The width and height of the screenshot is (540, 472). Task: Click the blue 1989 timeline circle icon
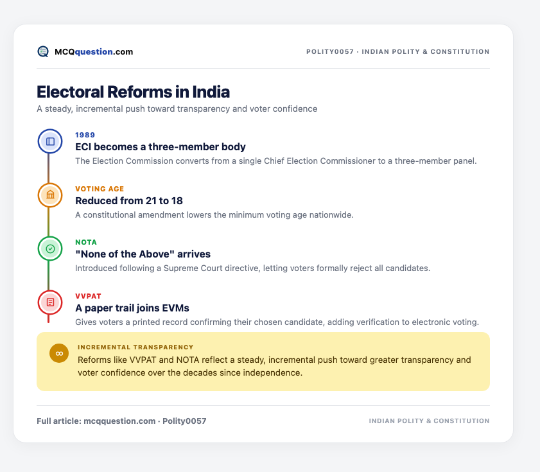50,141
